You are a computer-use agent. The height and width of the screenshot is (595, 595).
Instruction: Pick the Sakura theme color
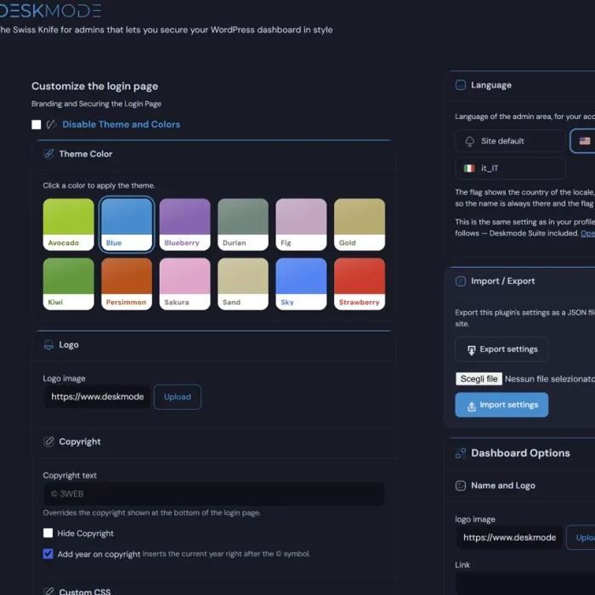(184, 284)
